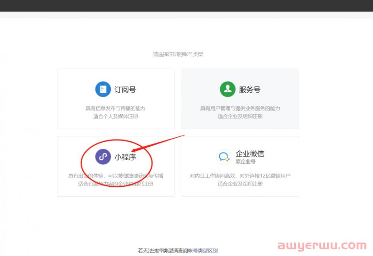Click text 若无法选择类型请查阅
This screenshot has width=373, height=256.
pyautogui.click(x=163, y=250)
